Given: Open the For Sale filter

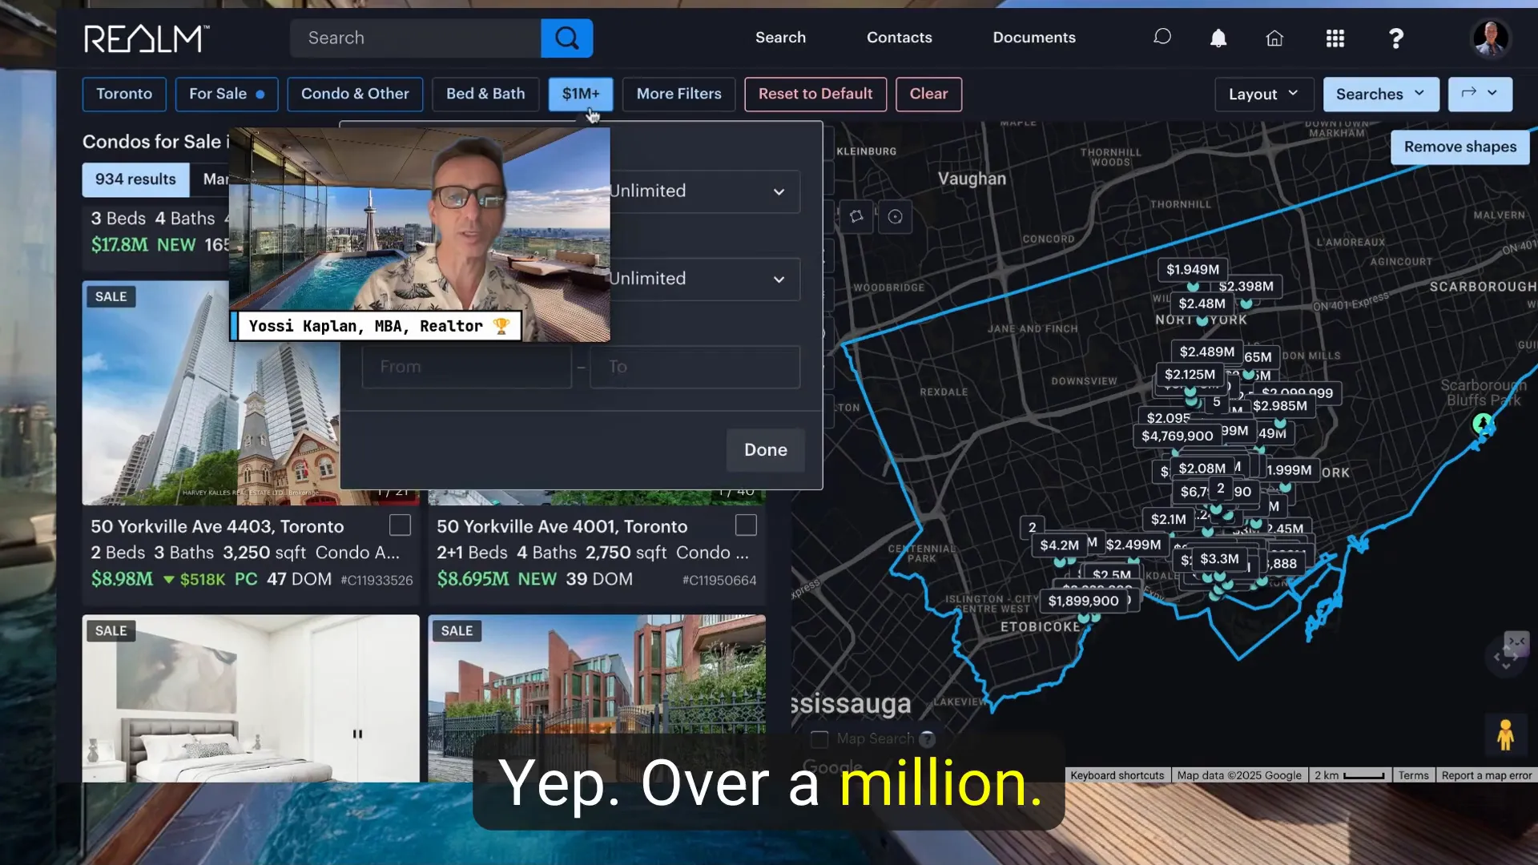Looking at the screenshot, I should tap(227, 94).
